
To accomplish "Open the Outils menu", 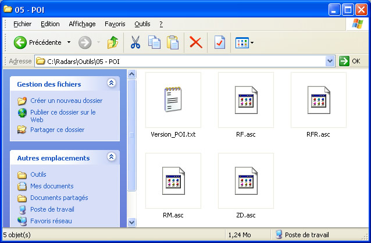I will 142,24.
